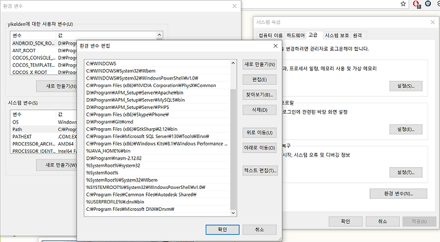The width and height of the screenshot is (440, 242).
Task: Select the %USERPROFILE%\.dnx\bin entry
Action: [x=158, y=202]
